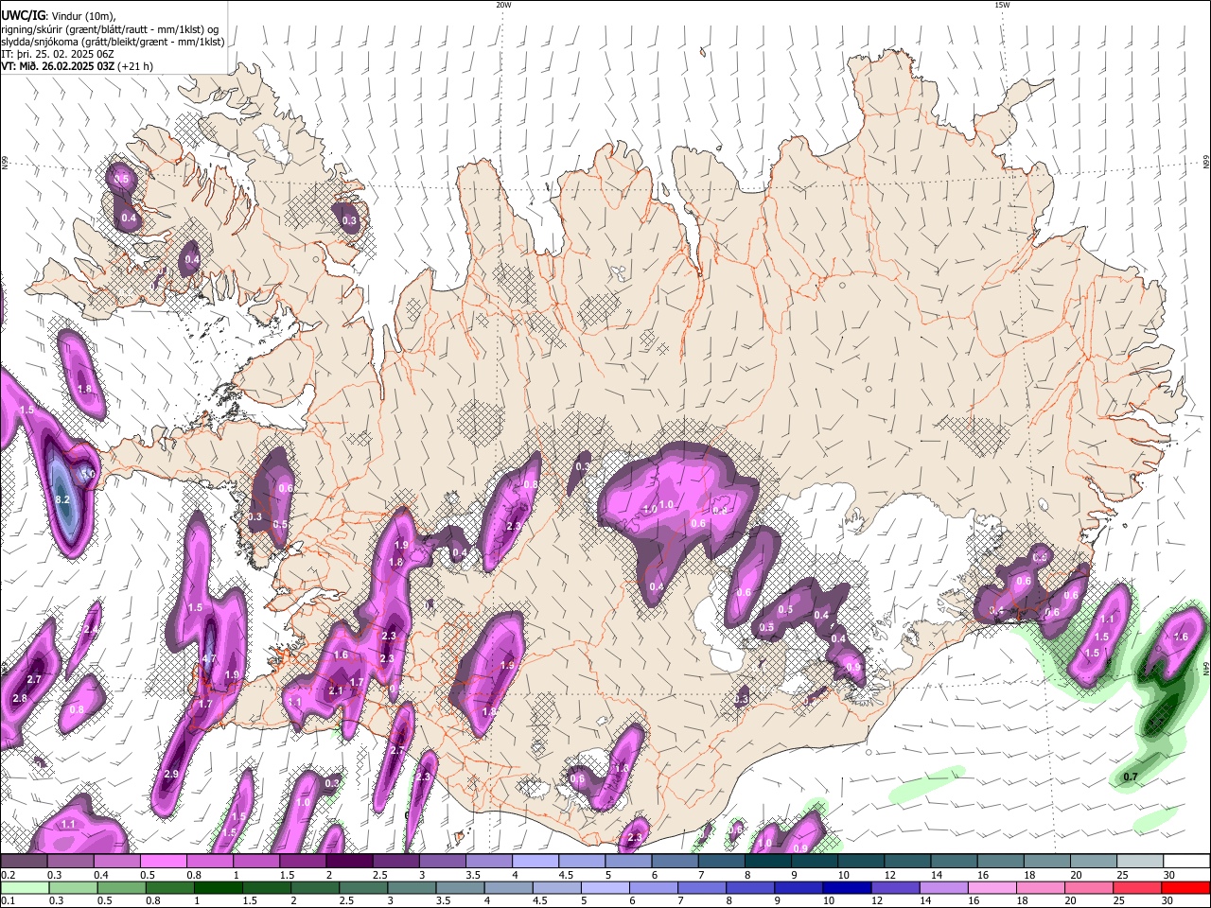Click the darkest green 1 mm rain swatch
Image resolution: width=1211 pixels, height=908 pixels.
(x=218, y=887)
